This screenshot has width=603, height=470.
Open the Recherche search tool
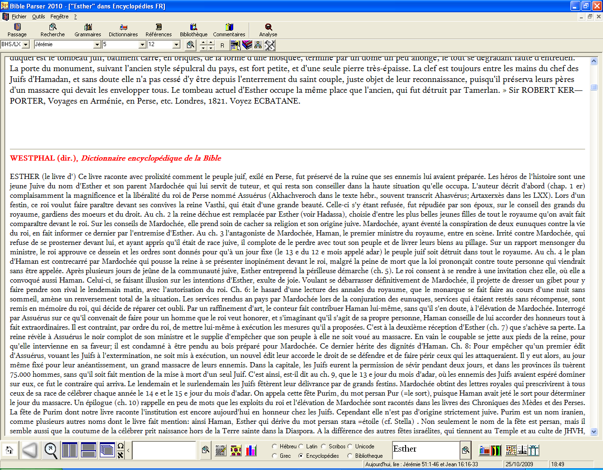pos(53,30)
